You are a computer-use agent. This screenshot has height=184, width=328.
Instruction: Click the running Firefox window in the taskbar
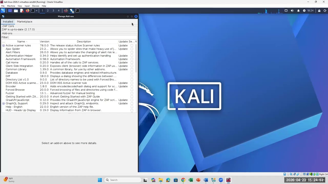(66, 10)
